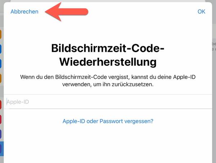This screenshot has height=163, width=216.
Task: Tap the dimmed background strip above the dialog
Action: click(x=108, y=1)
